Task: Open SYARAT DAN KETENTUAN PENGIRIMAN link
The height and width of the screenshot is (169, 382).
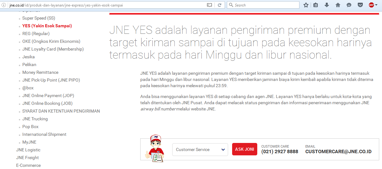Action: [x=61, y=111]
